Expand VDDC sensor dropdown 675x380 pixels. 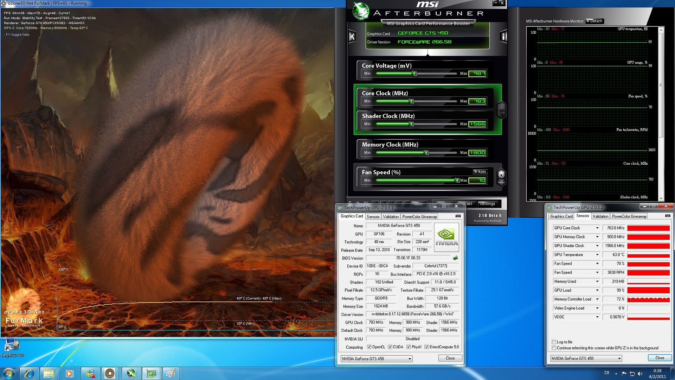pyautogui.click(x=597, y=317)
